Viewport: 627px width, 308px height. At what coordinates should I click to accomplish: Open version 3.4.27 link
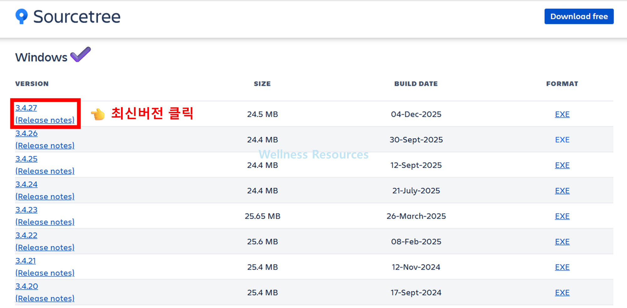[26, 108]
